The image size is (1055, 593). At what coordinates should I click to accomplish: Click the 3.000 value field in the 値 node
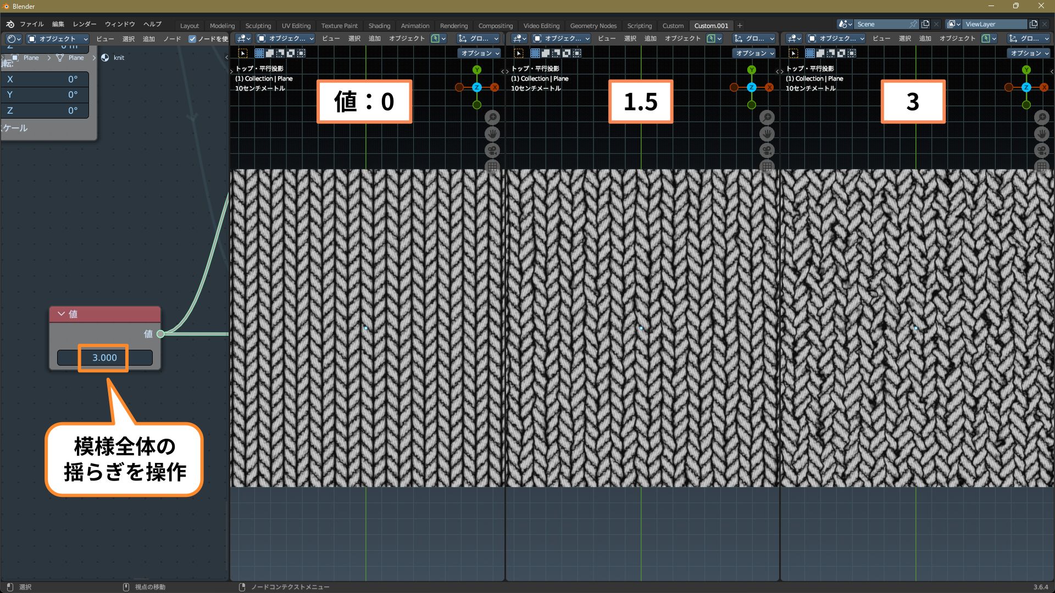104,357
